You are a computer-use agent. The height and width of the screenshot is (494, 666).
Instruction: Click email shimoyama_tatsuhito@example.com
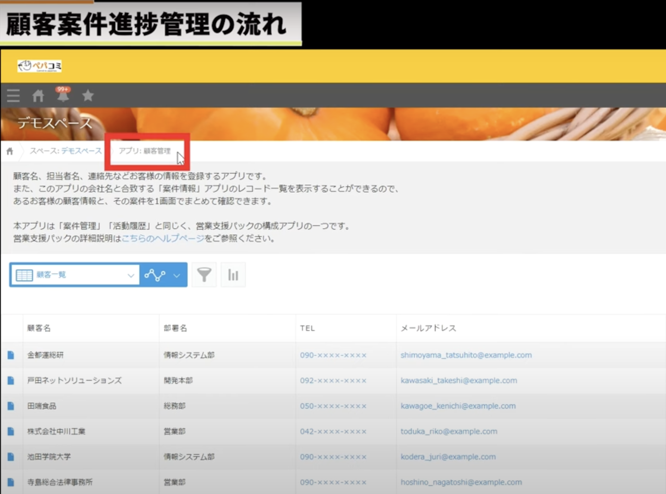(466, 355)
